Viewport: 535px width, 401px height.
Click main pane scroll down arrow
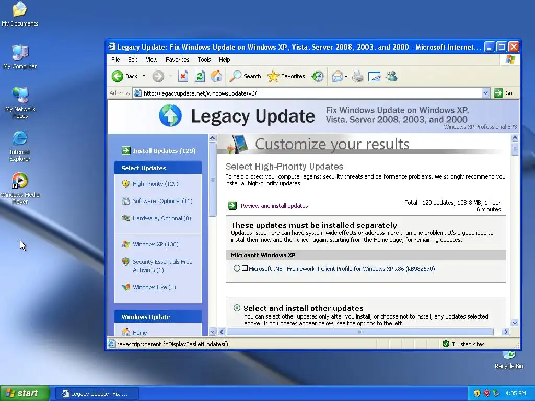[x=515, y=323]
